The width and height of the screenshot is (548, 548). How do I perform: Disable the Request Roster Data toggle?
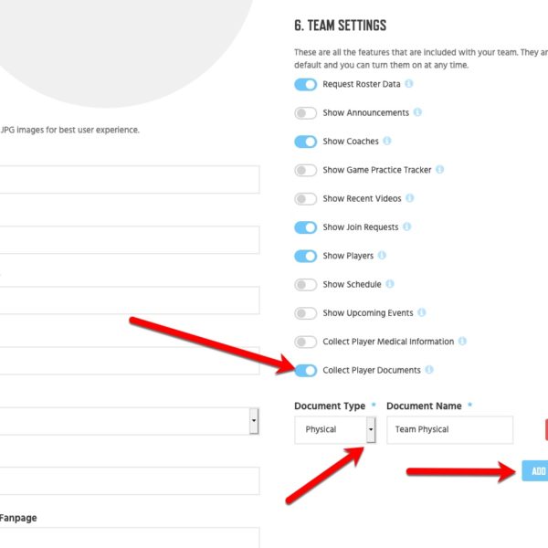305,85
